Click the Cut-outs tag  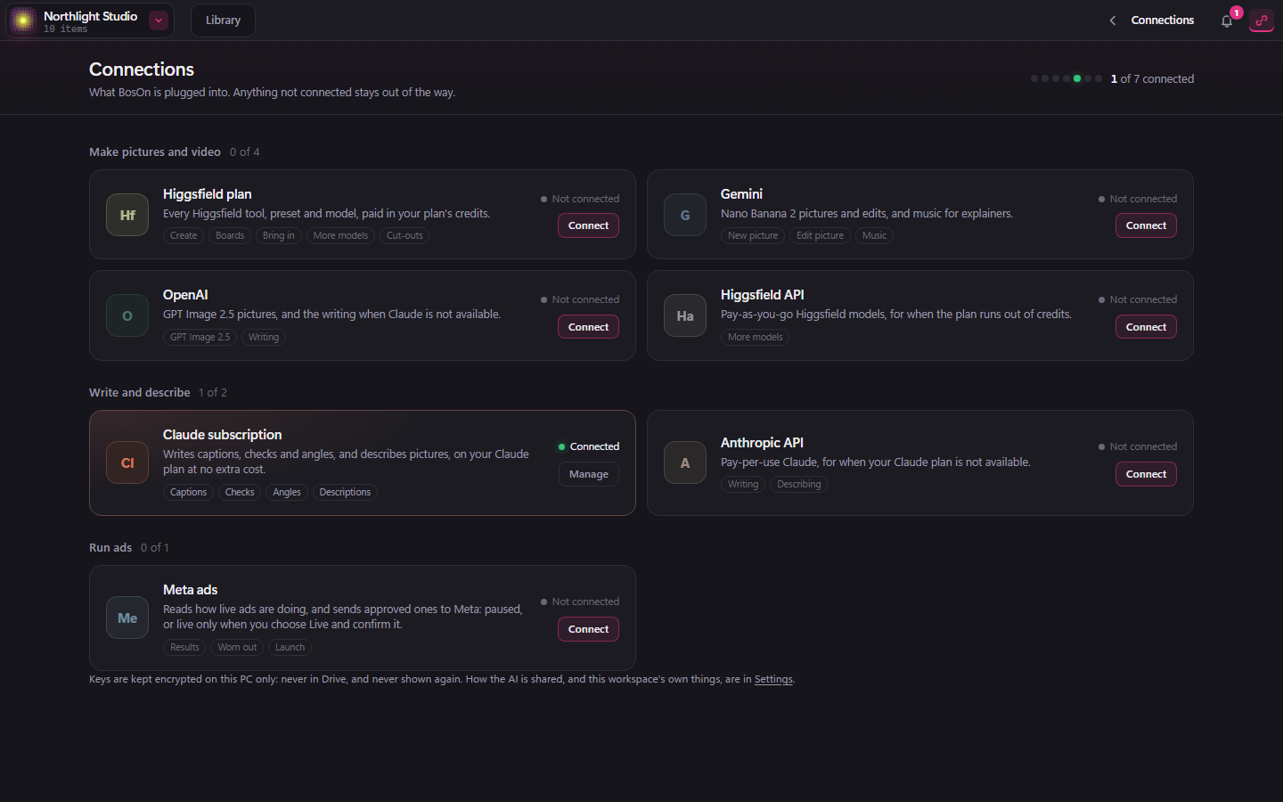pos(405,235)
